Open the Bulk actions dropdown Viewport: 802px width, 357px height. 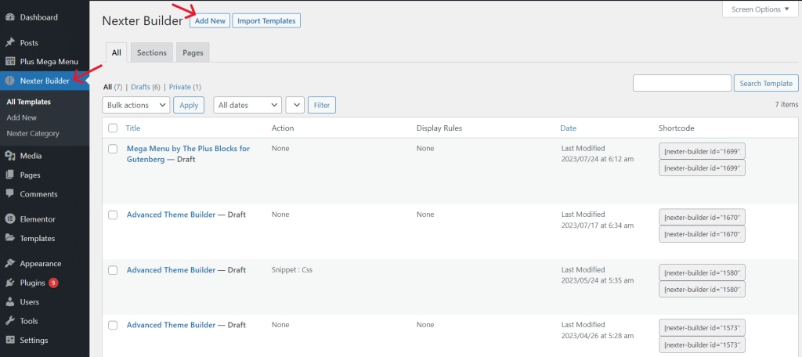[x=135, y=105]
